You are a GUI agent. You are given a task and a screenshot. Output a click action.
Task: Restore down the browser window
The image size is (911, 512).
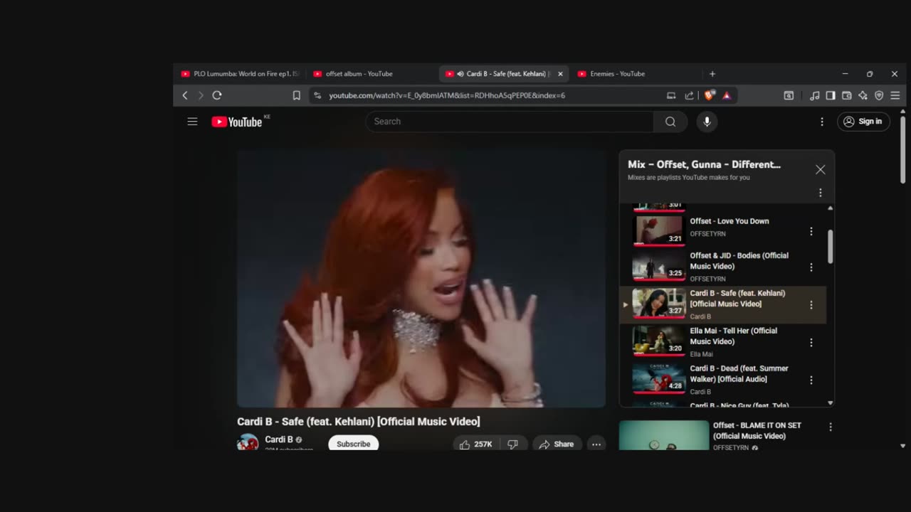tap(870, 74)
